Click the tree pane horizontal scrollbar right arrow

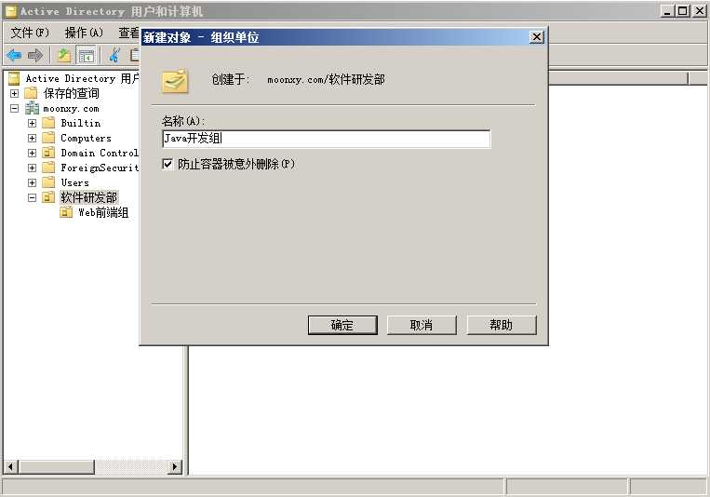pyautogui.click(x=175, y=466)
